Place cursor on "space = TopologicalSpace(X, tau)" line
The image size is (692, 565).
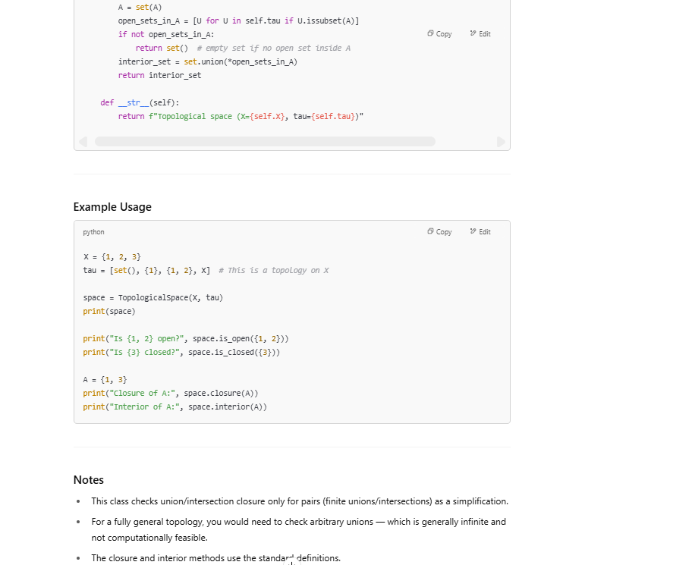pos(153,298)
